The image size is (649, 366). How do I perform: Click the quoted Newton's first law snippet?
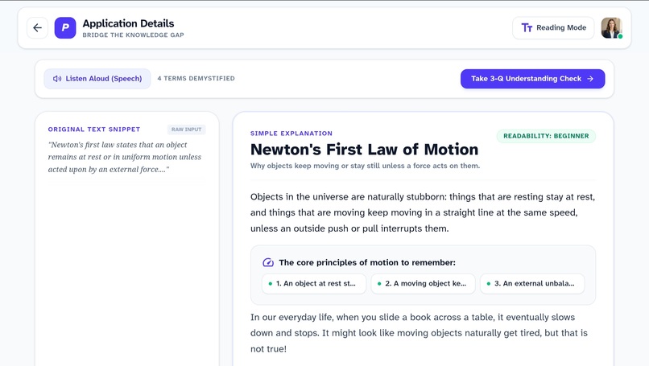tap(125, 157)
